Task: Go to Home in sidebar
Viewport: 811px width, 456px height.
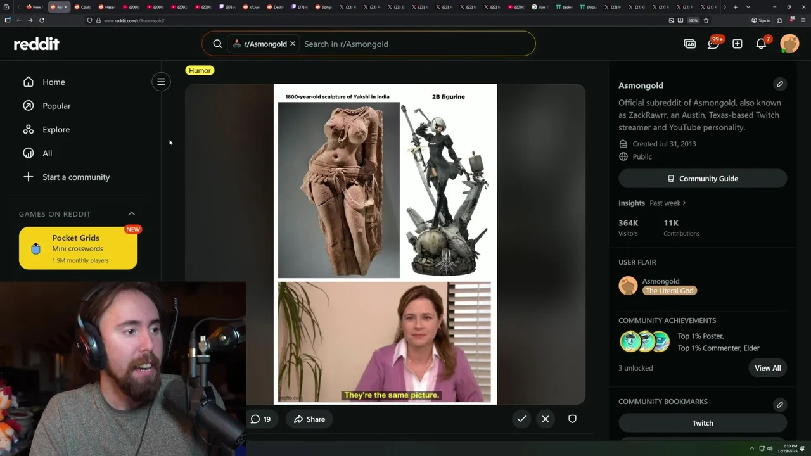Action: (x=54, y=82)
